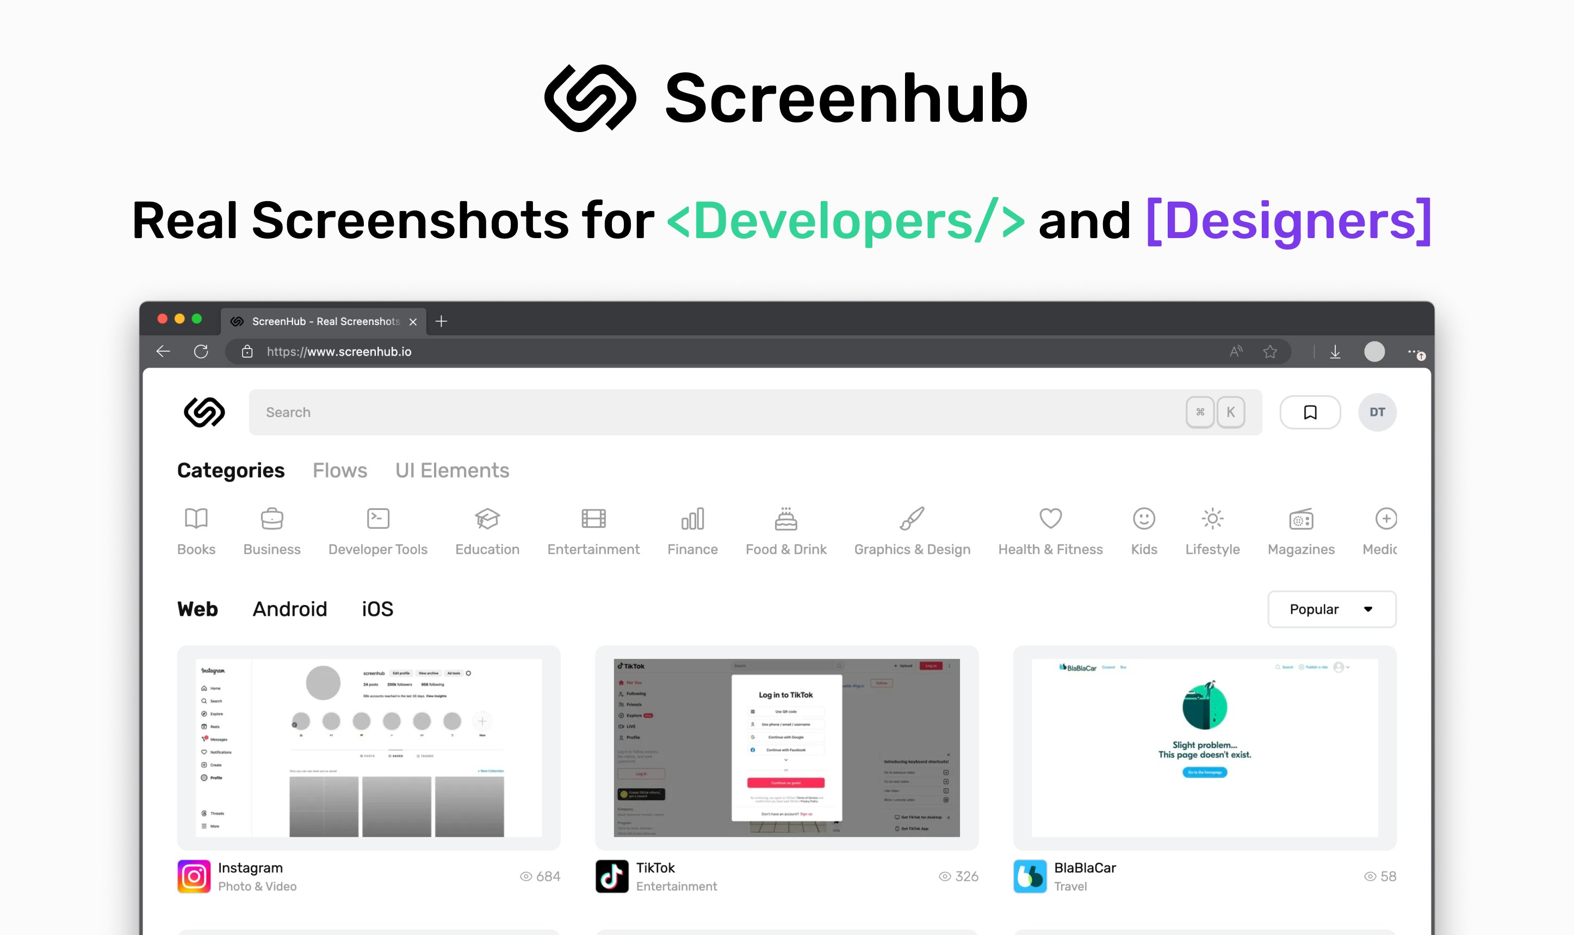This screenshot has width=1574, height=935.
Task: Click the Entertainment label under TikTok
Action: pyautogui.click(x=677, y=886)
